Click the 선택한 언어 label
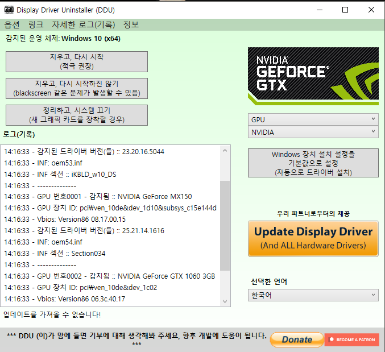Screen dimensions: 385x352 pyautogui.click(x=269, y=281)
